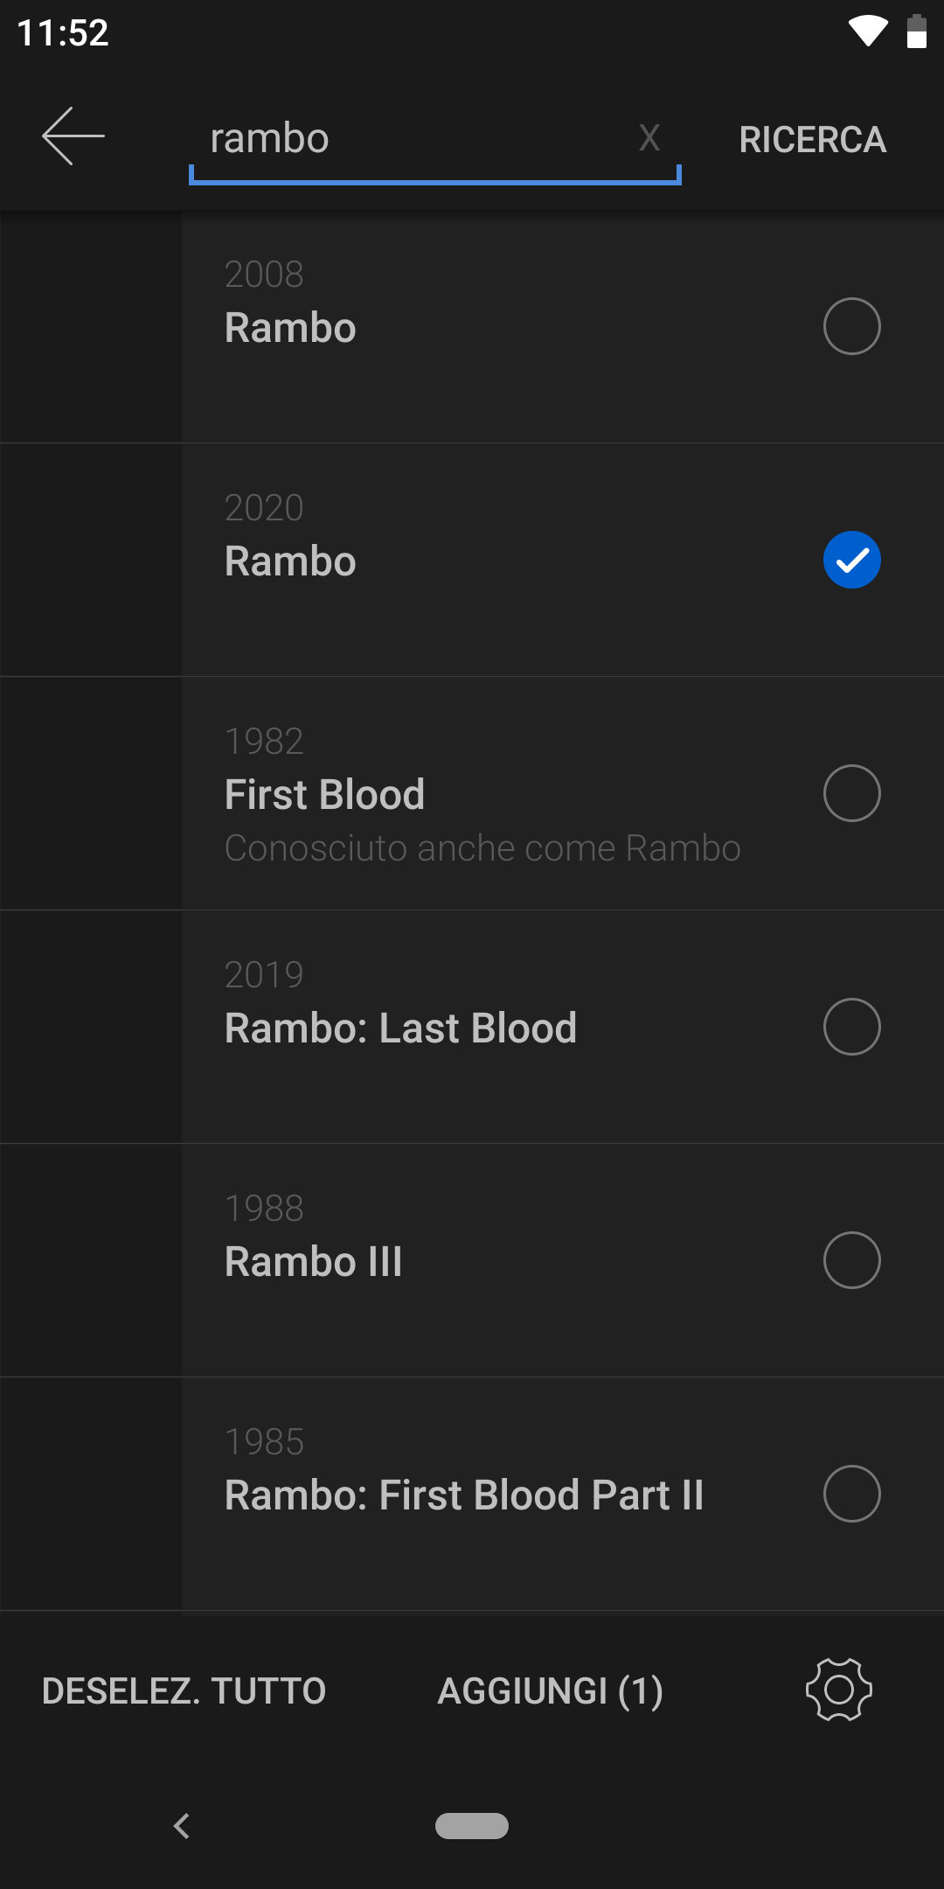This screenshot has width=944, height=1889.
Task: Select Rambo III checkbox
Action: click(851, 1260)
